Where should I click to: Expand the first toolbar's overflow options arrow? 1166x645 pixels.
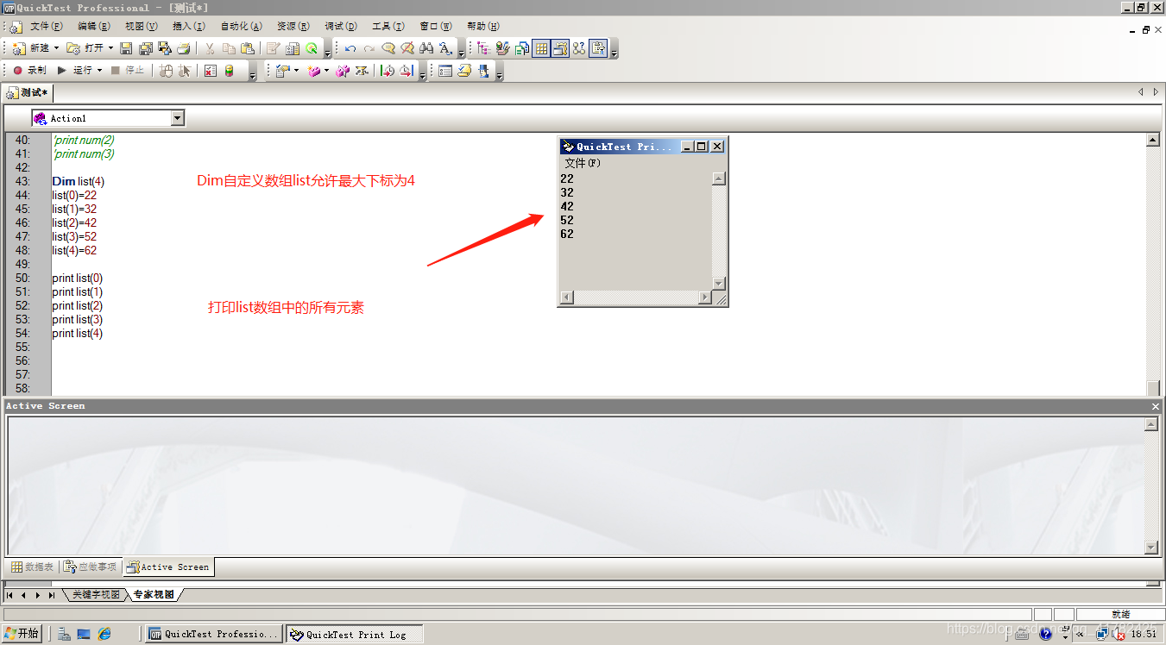(x=327, y=52)
